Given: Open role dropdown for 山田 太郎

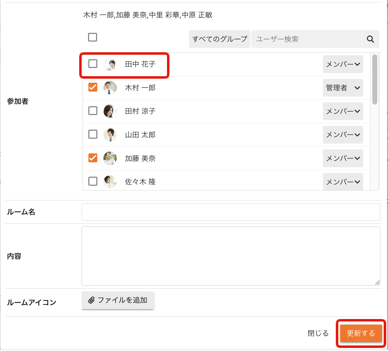Looking at the screenshot, I should [343, 135].
